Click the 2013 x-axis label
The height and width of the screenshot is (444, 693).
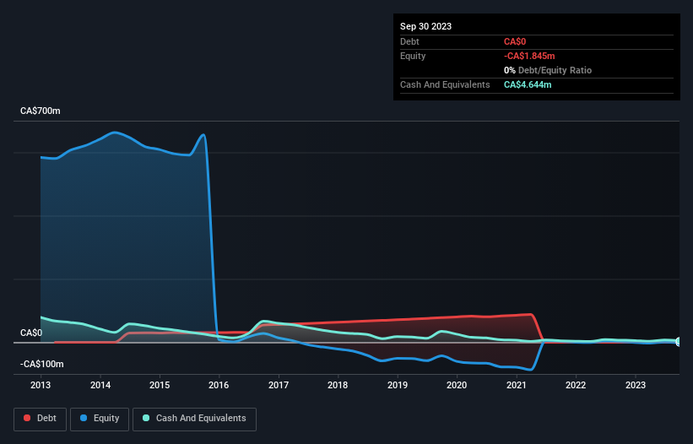(x=41, y=385)
